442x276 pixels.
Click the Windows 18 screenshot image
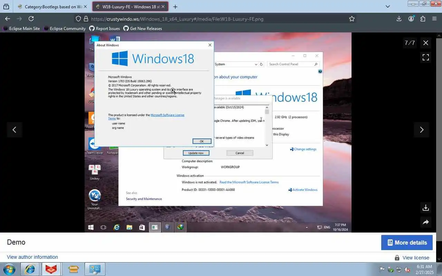click(x=218, y=132)
